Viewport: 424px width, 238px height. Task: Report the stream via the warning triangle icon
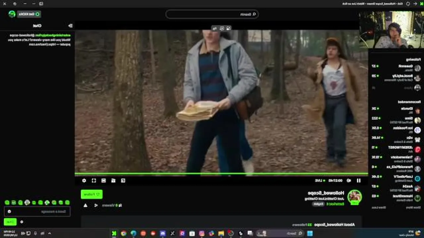pyautogui.click(x=85, y=205)
